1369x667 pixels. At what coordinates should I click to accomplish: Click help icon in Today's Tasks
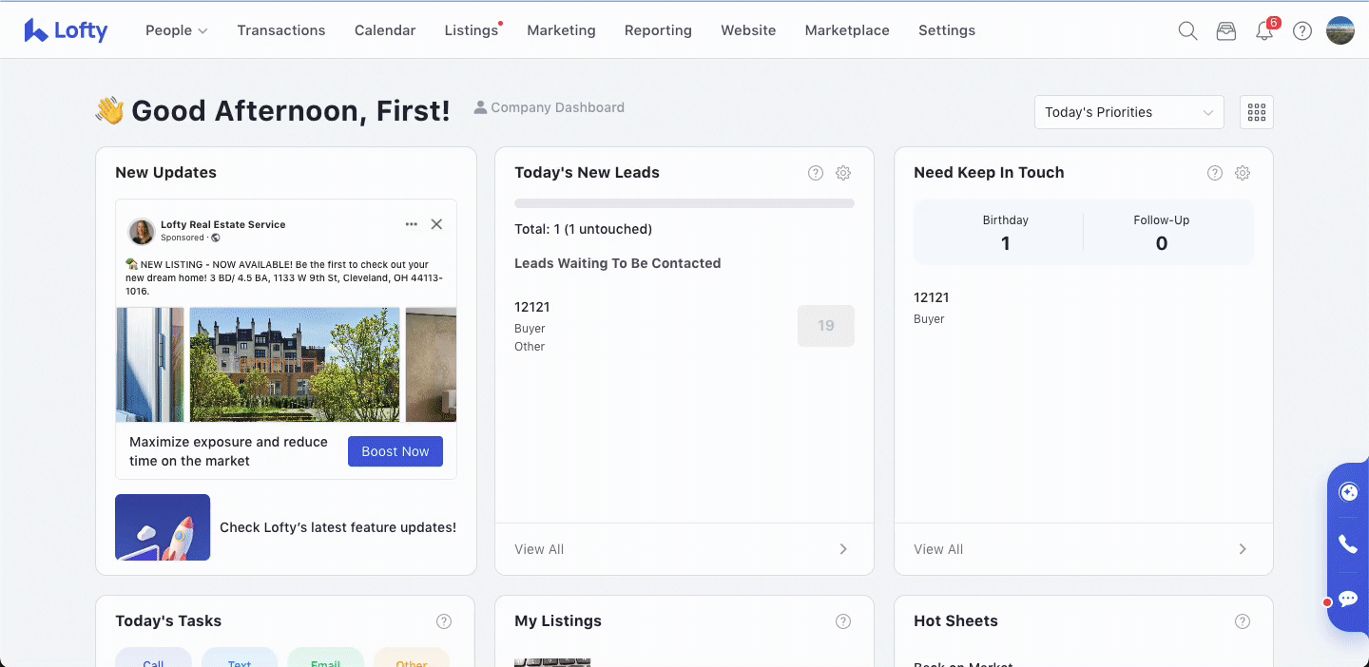[x=444, y=621]
